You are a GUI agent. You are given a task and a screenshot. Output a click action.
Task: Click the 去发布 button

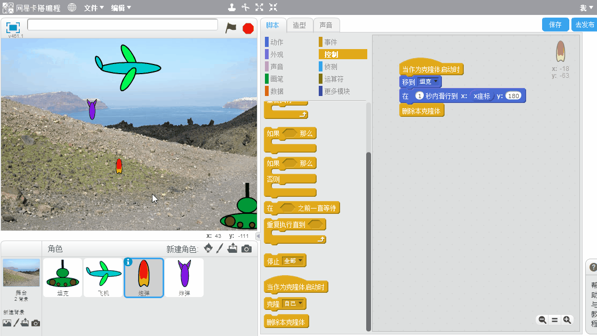coord(584,25)
